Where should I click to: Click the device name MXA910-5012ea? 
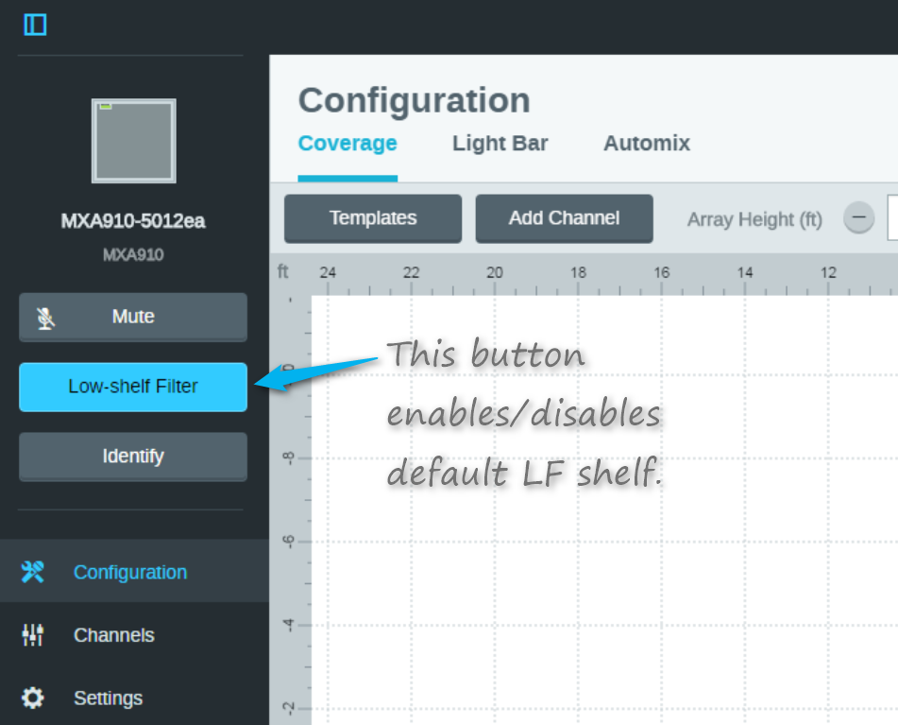coord(133,222)
